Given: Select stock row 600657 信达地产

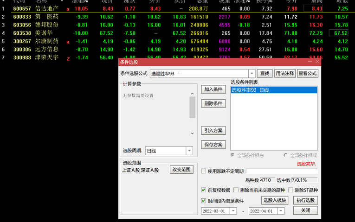Looking at the screenshot, I should click(x=177, y=9).
